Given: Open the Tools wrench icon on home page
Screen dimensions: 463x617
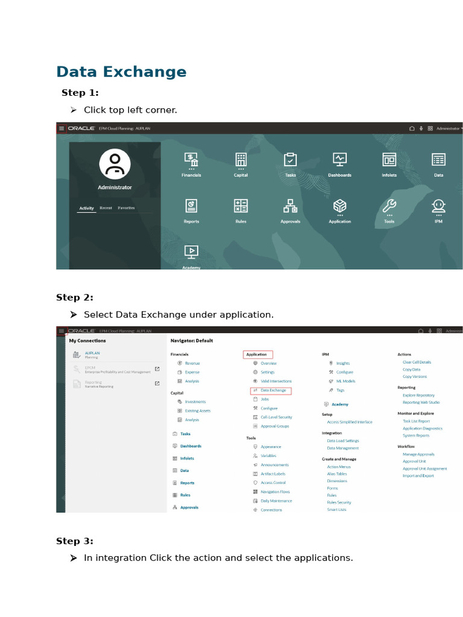Looking at the screenshot, I should pyautogui.click(x=389, y=206).
